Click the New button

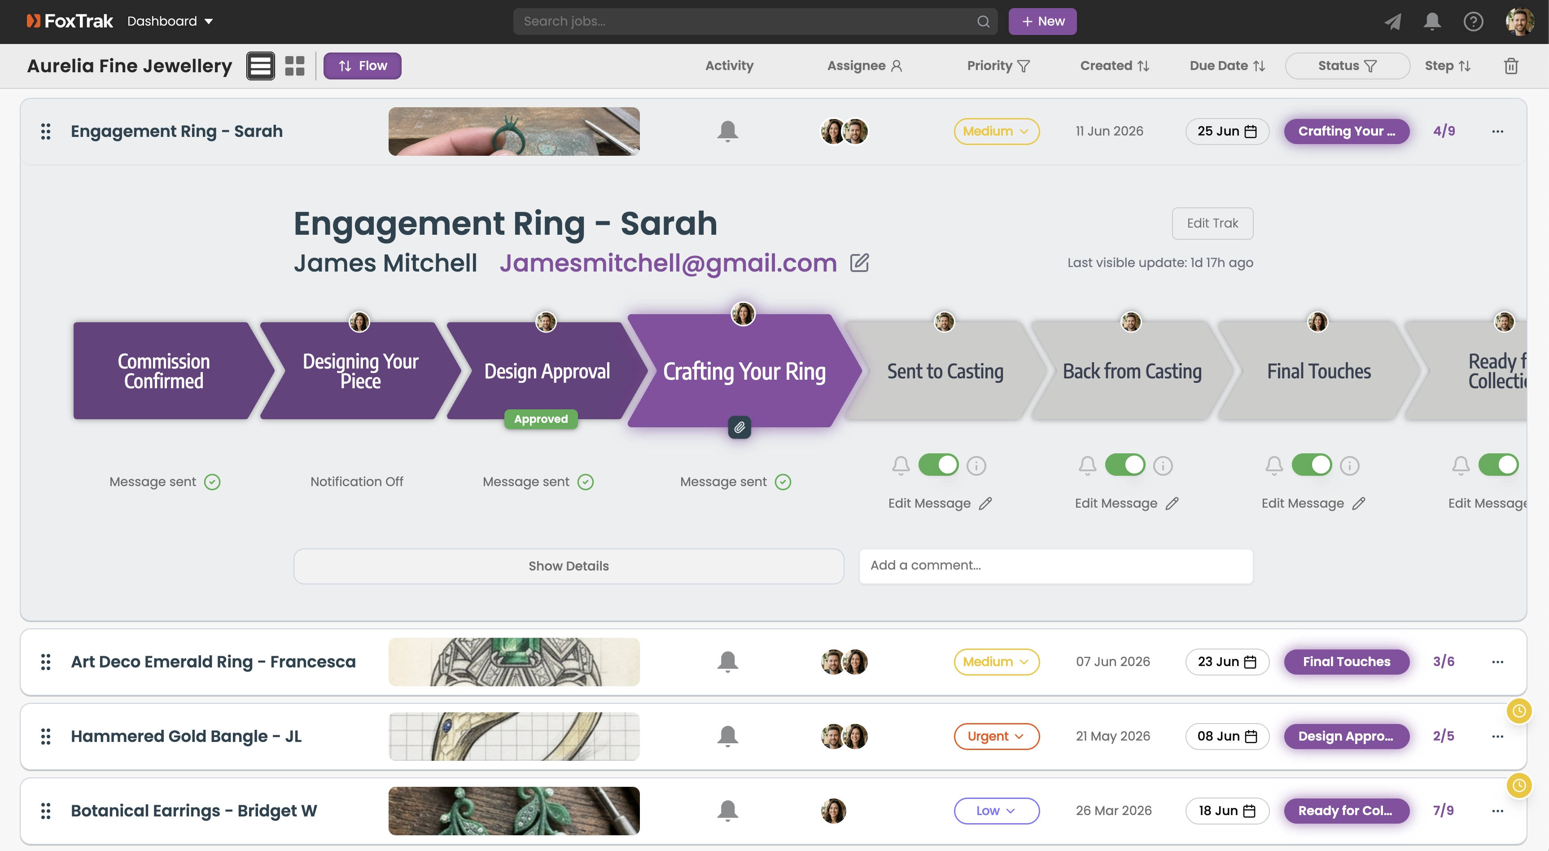pyautogui.click(x=1042, y=21)
